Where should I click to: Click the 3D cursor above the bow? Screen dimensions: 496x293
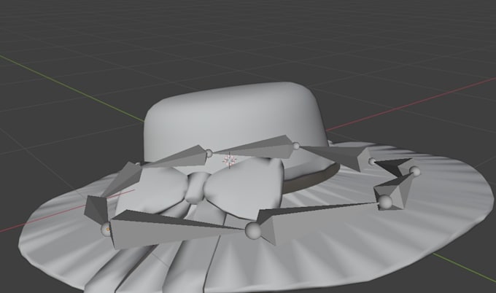229,160
